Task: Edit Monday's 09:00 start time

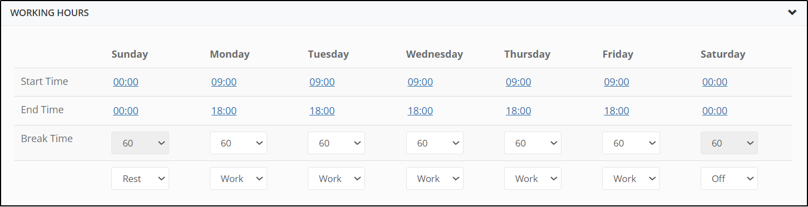Action: pos(224,82)
